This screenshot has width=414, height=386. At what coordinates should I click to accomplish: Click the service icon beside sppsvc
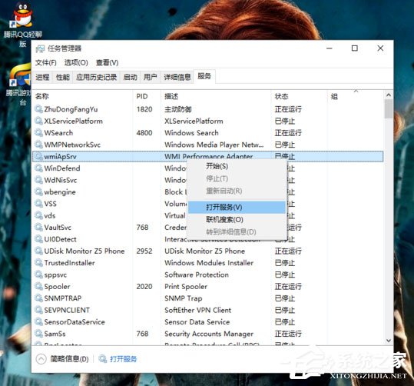[38, 275]
